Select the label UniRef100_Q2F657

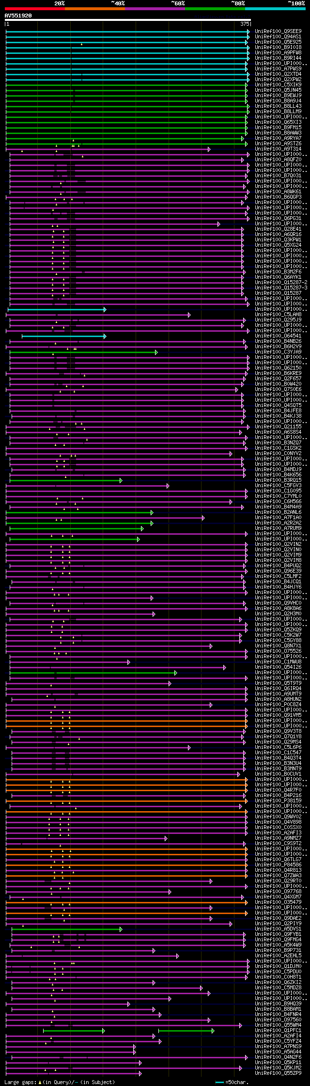click(278, 378)
